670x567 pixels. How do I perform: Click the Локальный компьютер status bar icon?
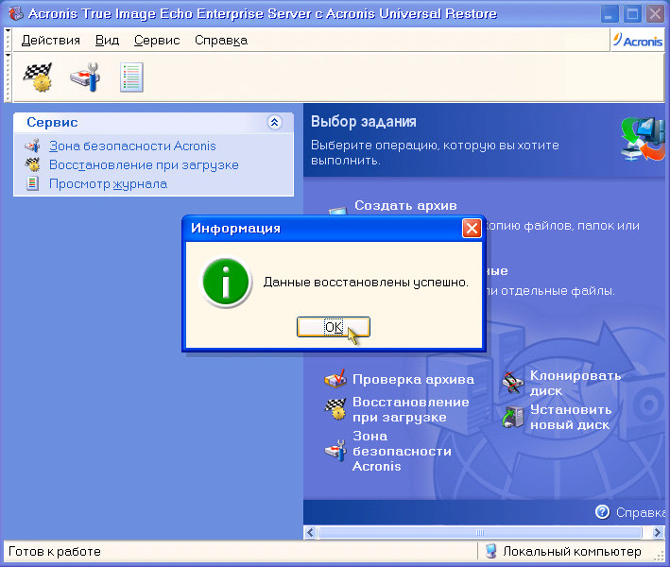pos(491,552)
